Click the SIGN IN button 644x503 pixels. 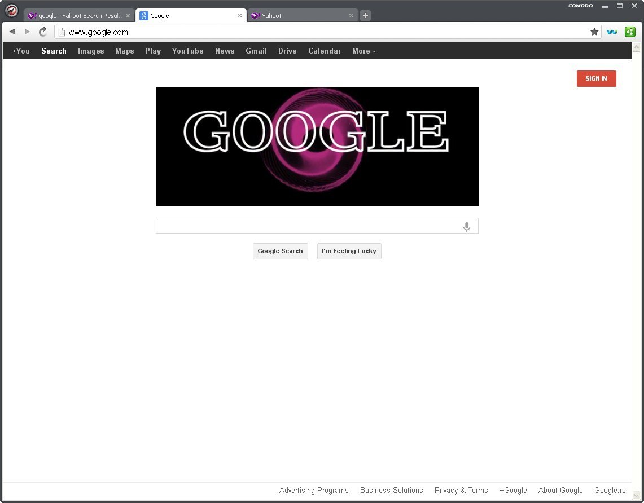tap(596, 78)
